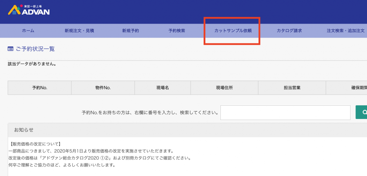Select the 物件No. column header

(103, 88)
